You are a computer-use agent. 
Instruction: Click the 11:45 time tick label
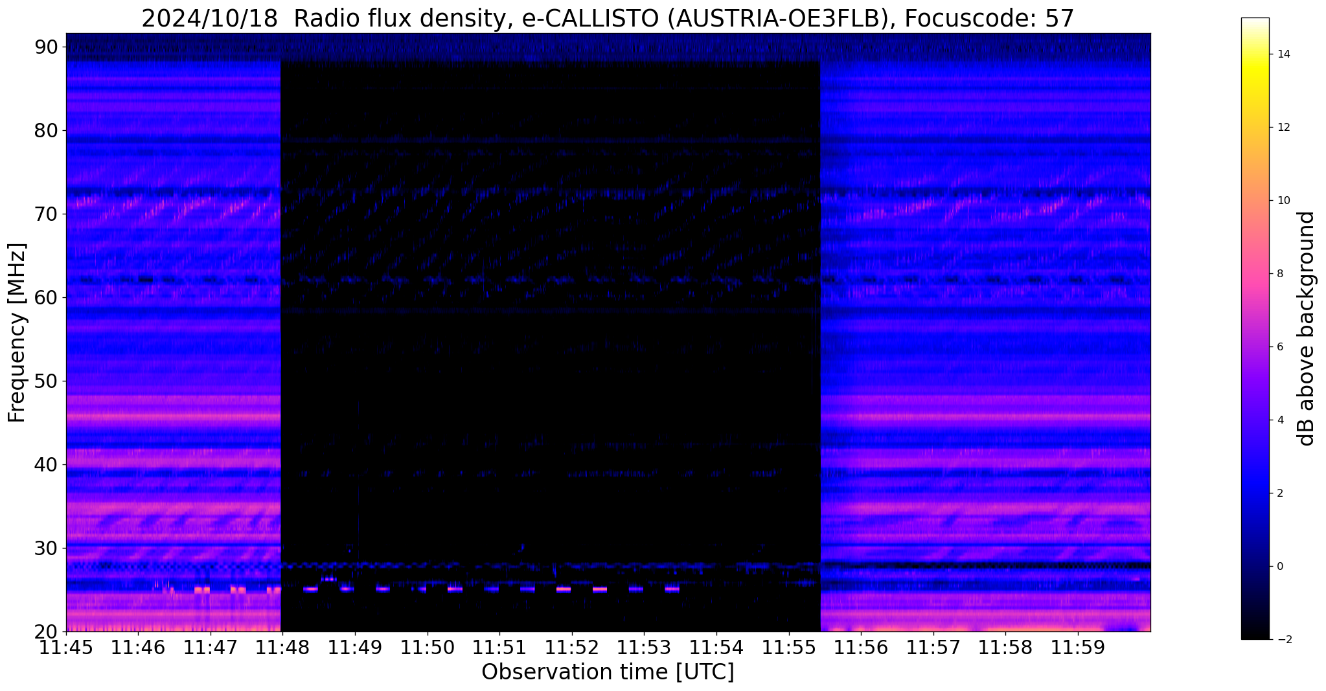pyautogui.click(x=66, y=648)
